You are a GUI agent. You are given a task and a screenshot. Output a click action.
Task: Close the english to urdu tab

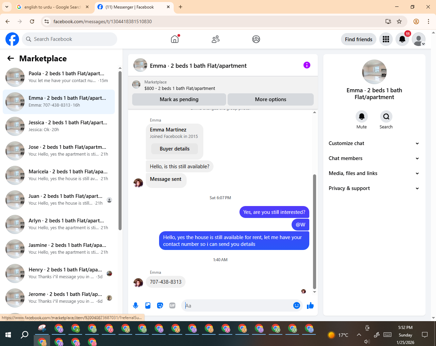pos(88,7)
